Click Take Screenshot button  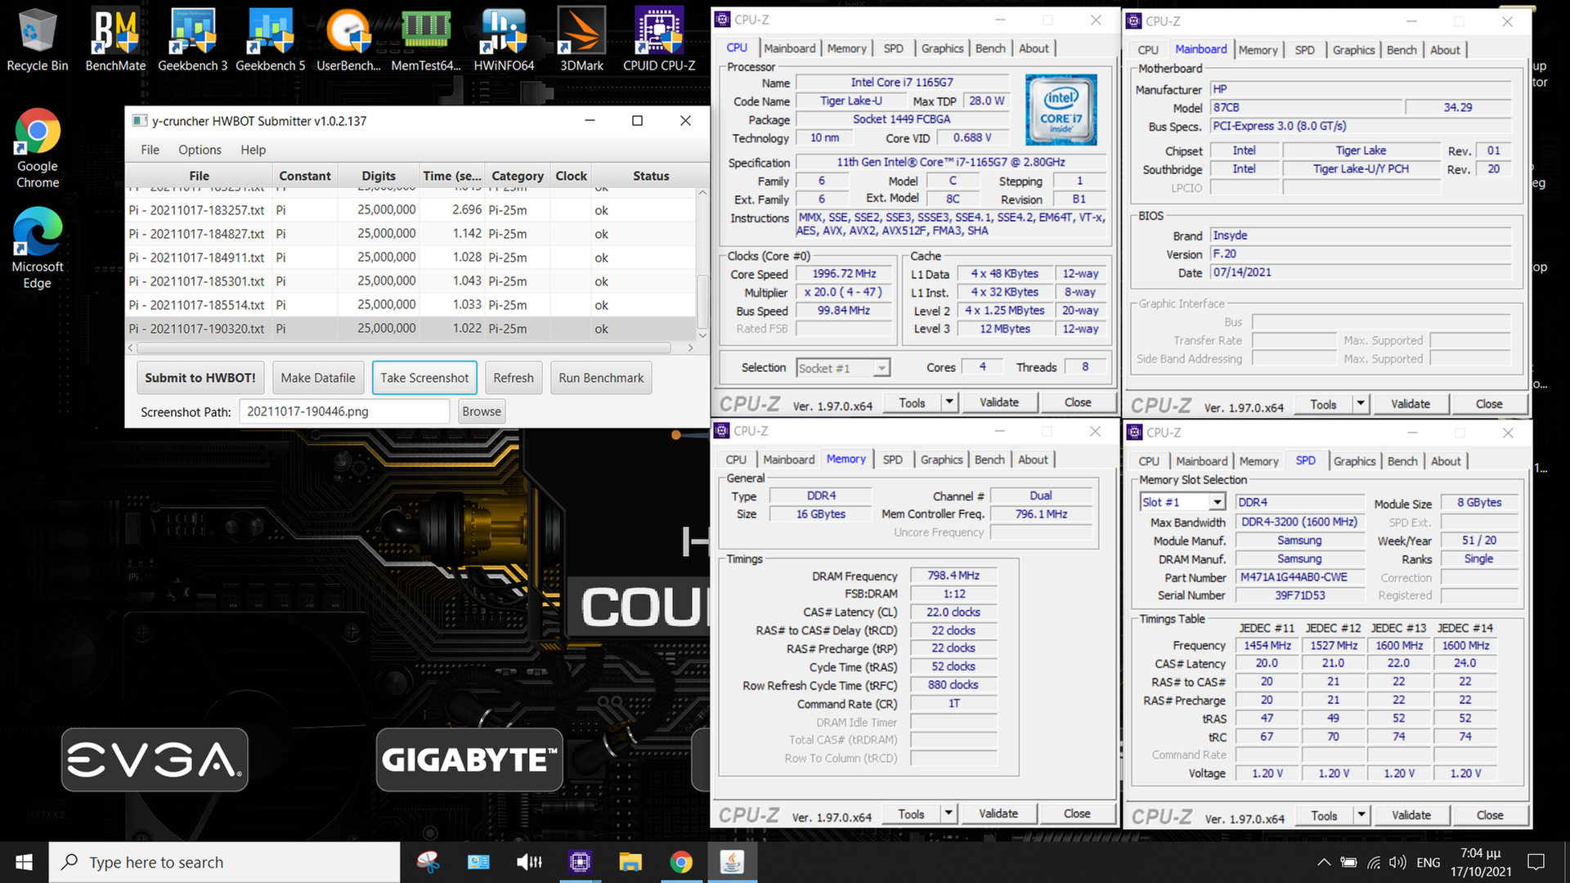[424, 378]
